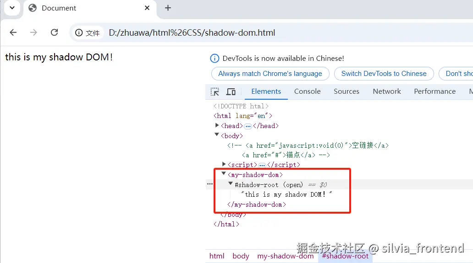The height and width of the screenshot is (263, 473).
Task: Click html in the breadcrumb bar
Action: 217,256
